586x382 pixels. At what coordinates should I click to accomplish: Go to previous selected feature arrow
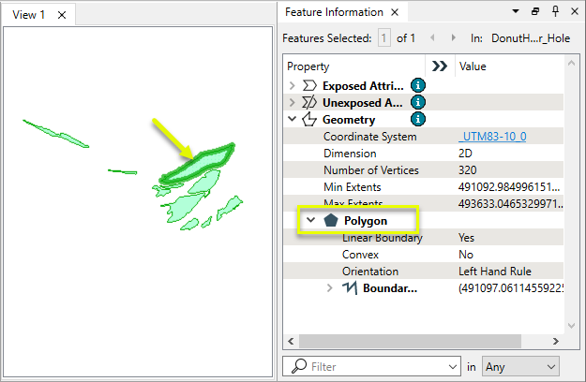[x=432, y=38]
